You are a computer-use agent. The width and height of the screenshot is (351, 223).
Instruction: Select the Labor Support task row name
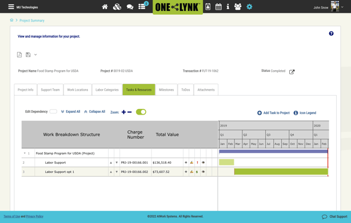pyautogui.click(x=55, y=163)
